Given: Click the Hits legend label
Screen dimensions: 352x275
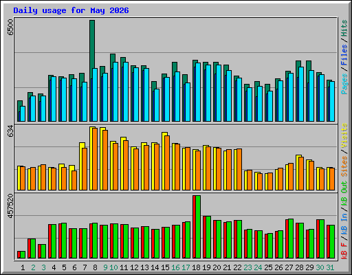Looking at the screenshot, I should click(x=344, y=29).
